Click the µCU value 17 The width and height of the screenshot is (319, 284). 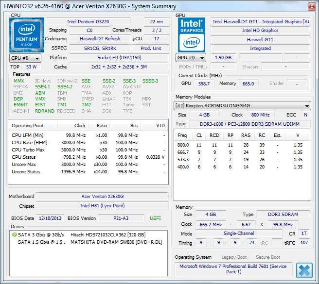tap(157, 39)
